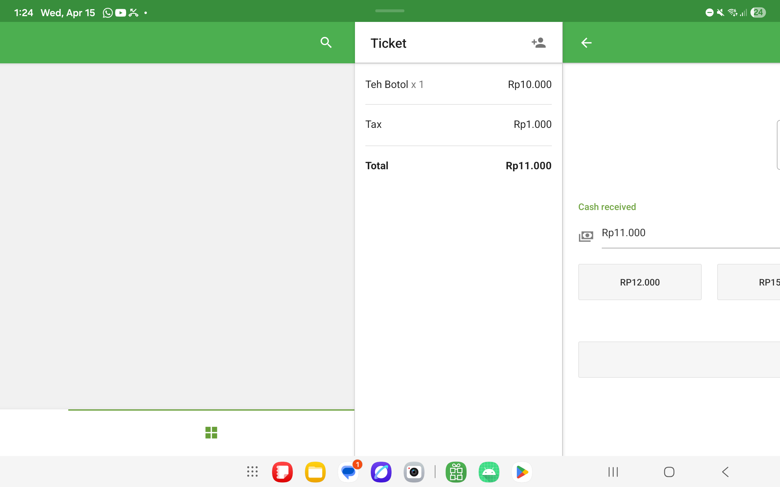
Task: Open the apps drawer grid icon
Action: (x=252, y=472)
